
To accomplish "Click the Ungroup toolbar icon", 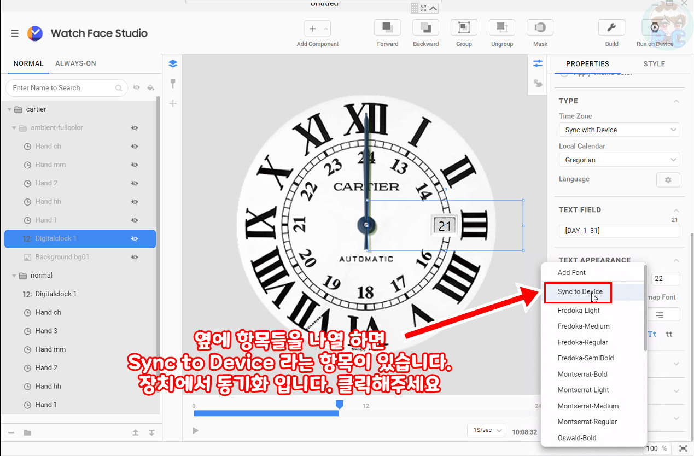I will (x=501, y=28).
